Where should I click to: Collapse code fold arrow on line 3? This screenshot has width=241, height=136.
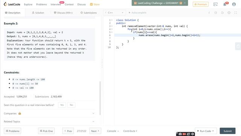coord(112,26)
